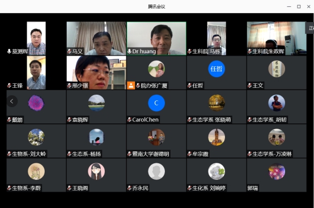The height and width of the screenshot is (208, 314).
Task: Click the 暨南大学谢德明 name label
Action: 151,154
